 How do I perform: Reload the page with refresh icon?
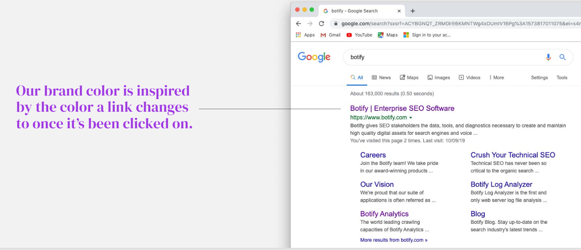pos(322,24)
